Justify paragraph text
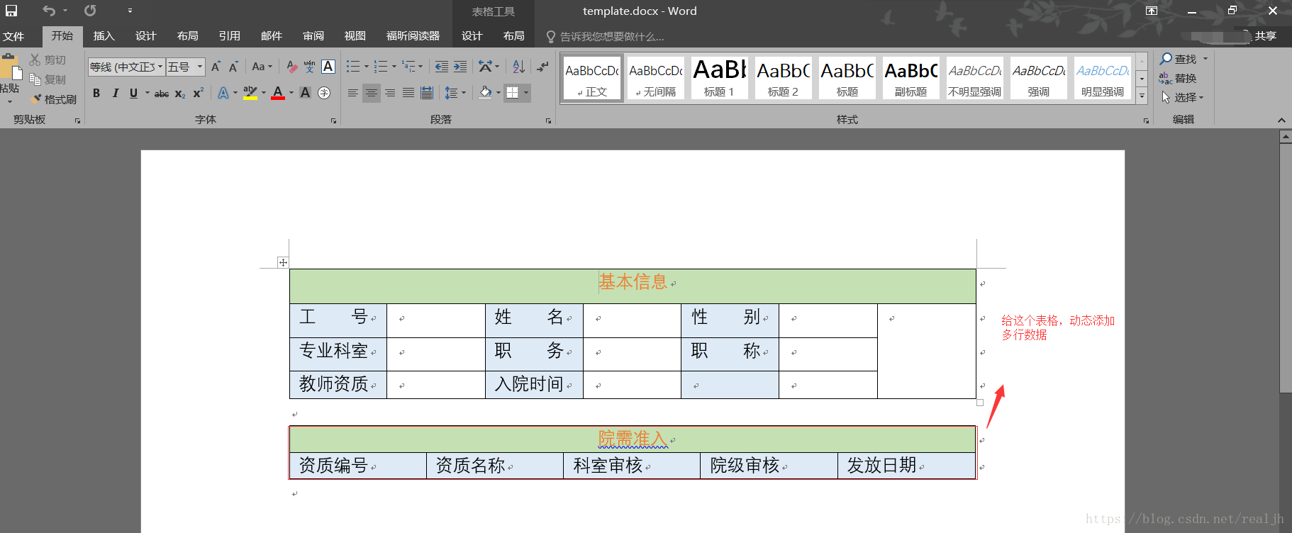The height and width of the screenshot is (533, 1292). tap(408, 93)
